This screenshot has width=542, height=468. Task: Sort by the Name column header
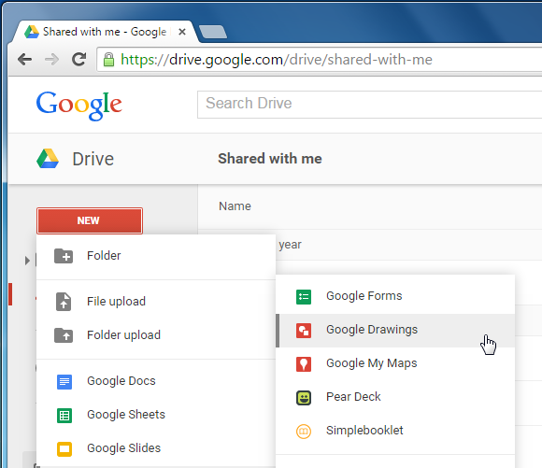(x=235, y=206)
